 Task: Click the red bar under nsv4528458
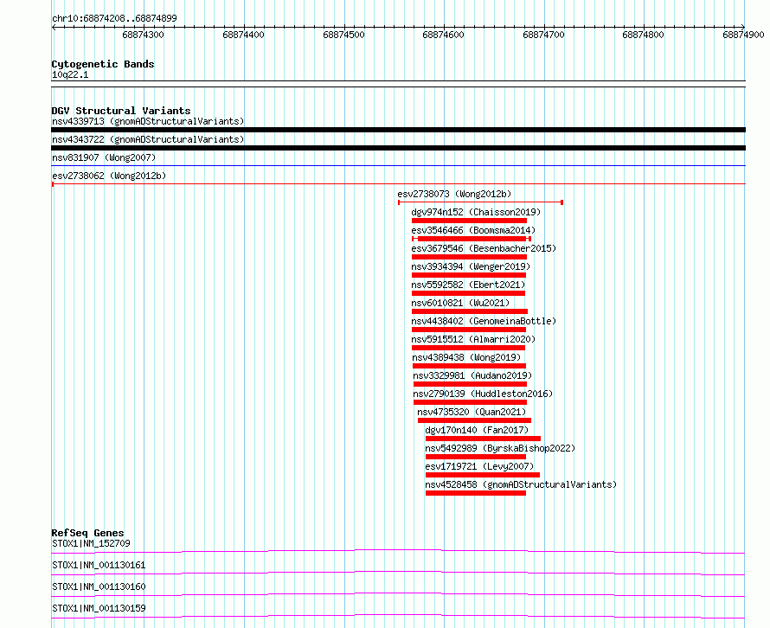tap(475, 493)
